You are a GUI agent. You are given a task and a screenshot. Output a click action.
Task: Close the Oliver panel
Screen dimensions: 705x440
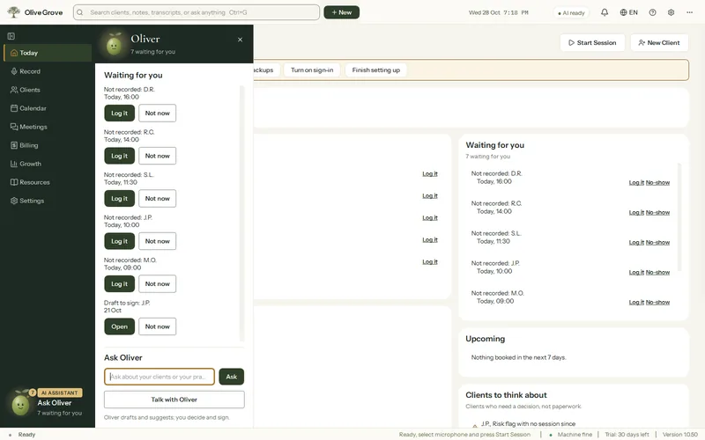240,40
